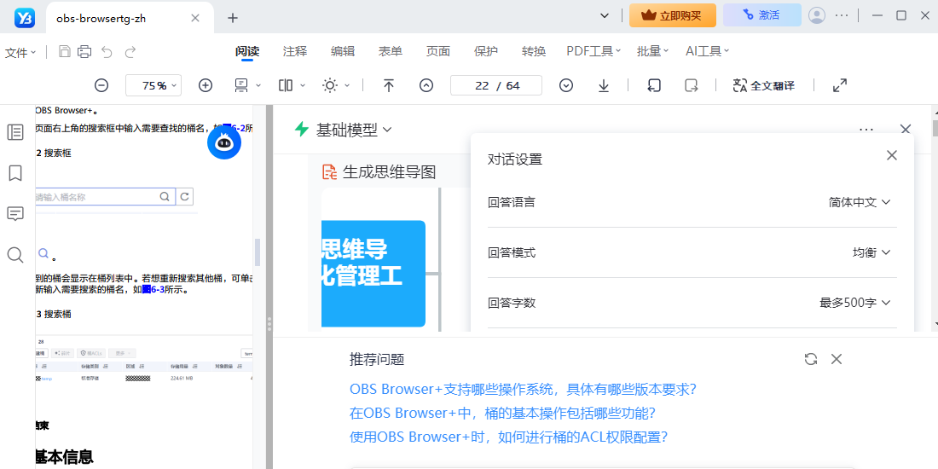This screenshot has width=938, height=469.
Task: Jump to the first page
Action: click(x=389, y=85)
